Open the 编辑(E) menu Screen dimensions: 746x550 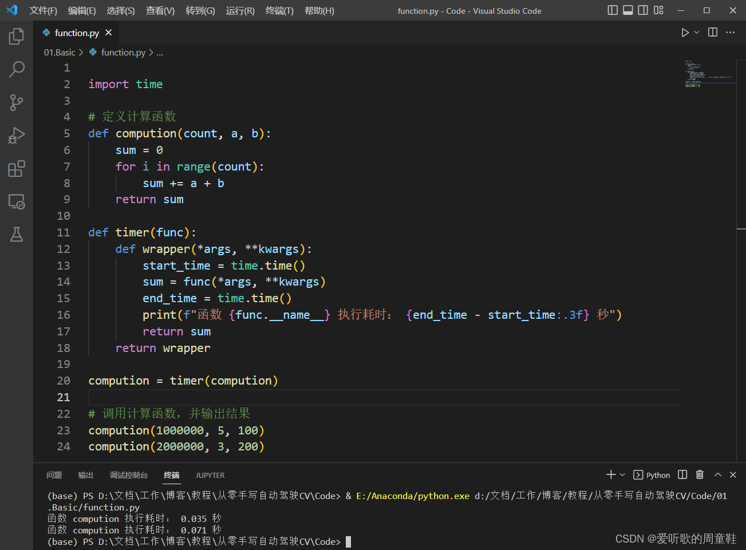[x=82, y=11]
